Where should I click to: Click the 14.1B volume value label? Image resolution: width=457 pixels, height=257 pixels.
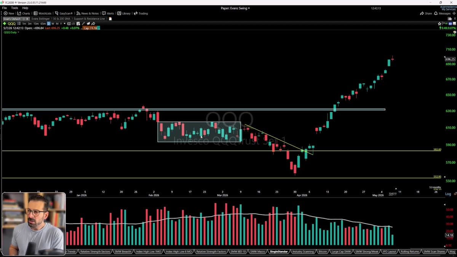(449, 235)
